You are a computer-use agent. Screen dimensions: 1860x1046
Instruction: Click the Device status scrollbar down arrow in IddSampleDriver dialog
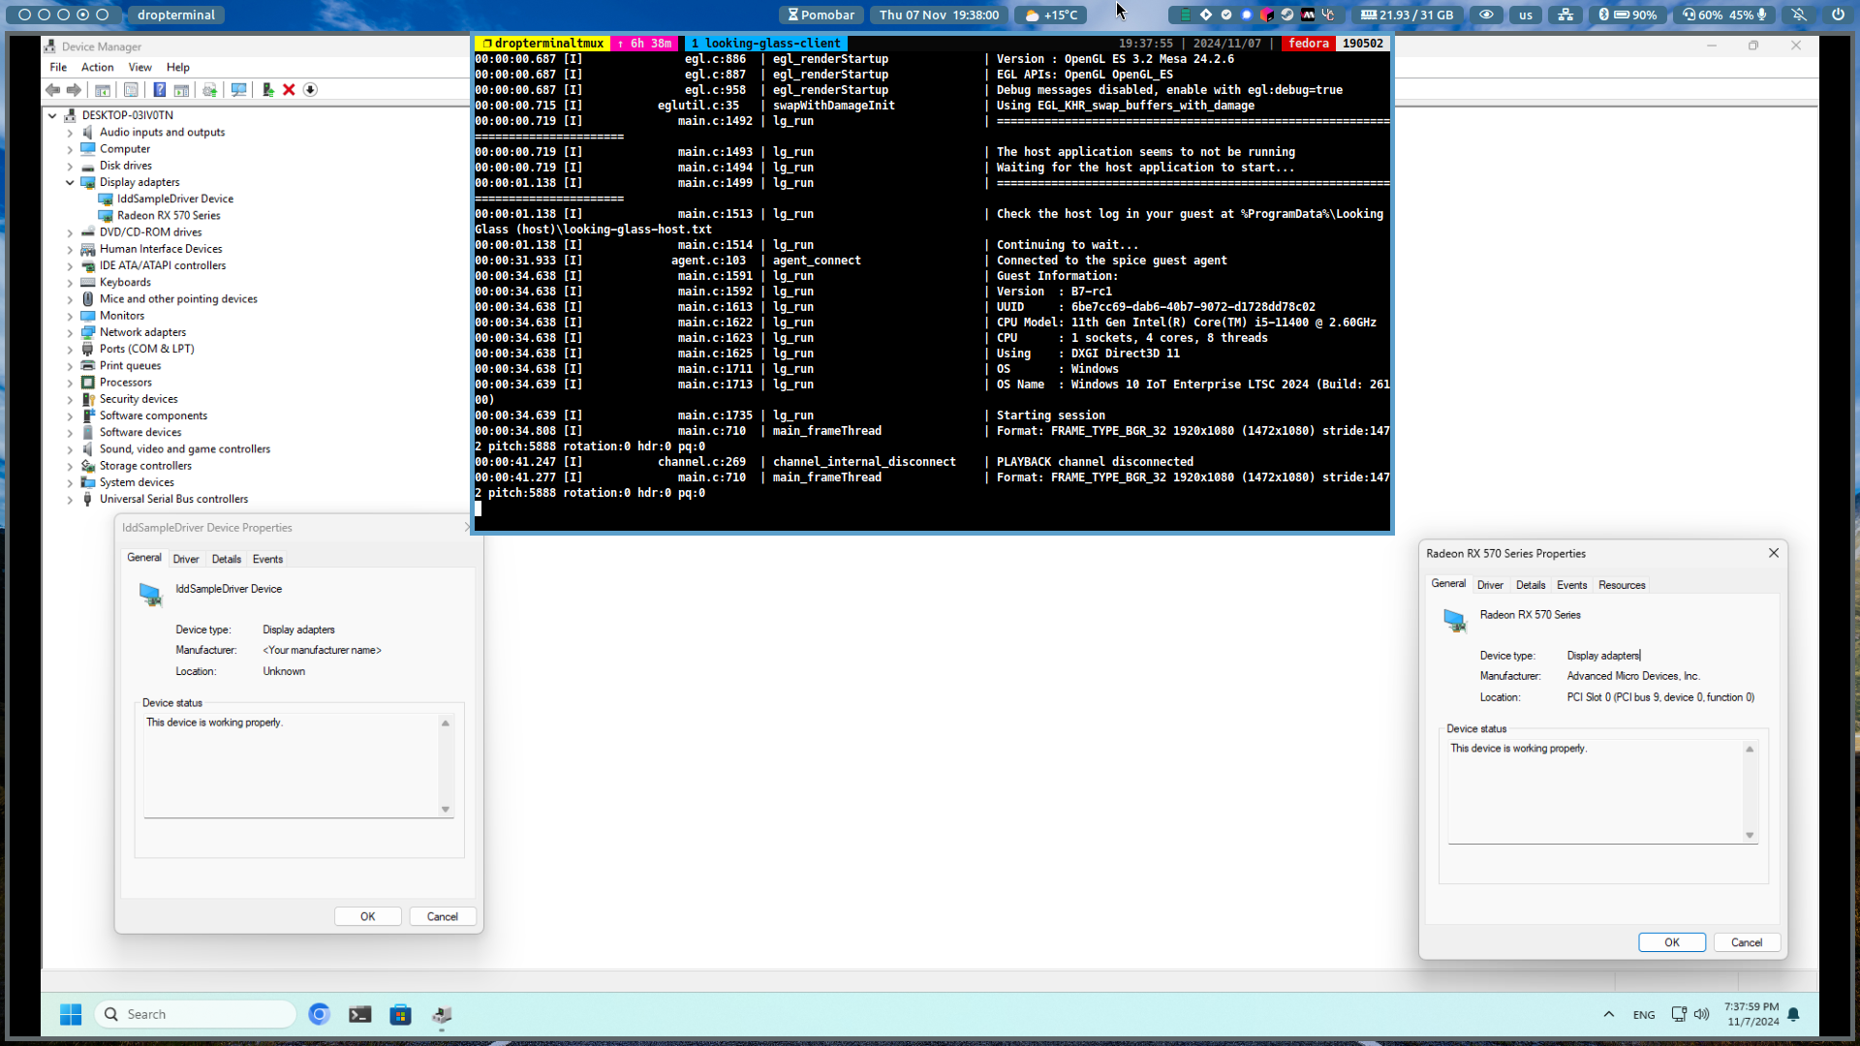point(446,810)
